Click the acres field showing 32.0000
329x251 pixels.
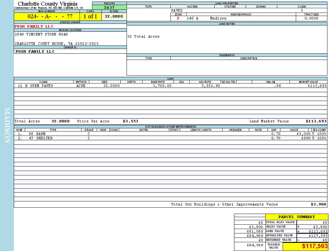pyautogui.click(x=114, y=17)
